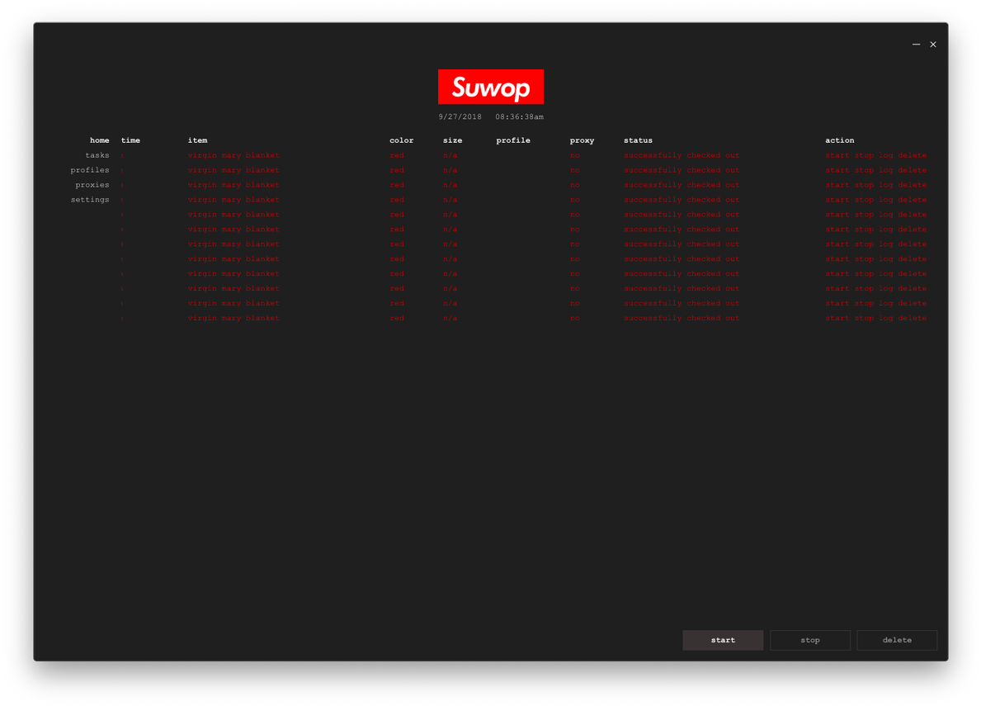Close the Suwop window
This screenshot has width=981, height=706.
click(x=933, y=45)
